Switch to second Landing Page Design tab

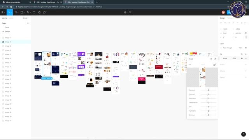tap(79, 2)
